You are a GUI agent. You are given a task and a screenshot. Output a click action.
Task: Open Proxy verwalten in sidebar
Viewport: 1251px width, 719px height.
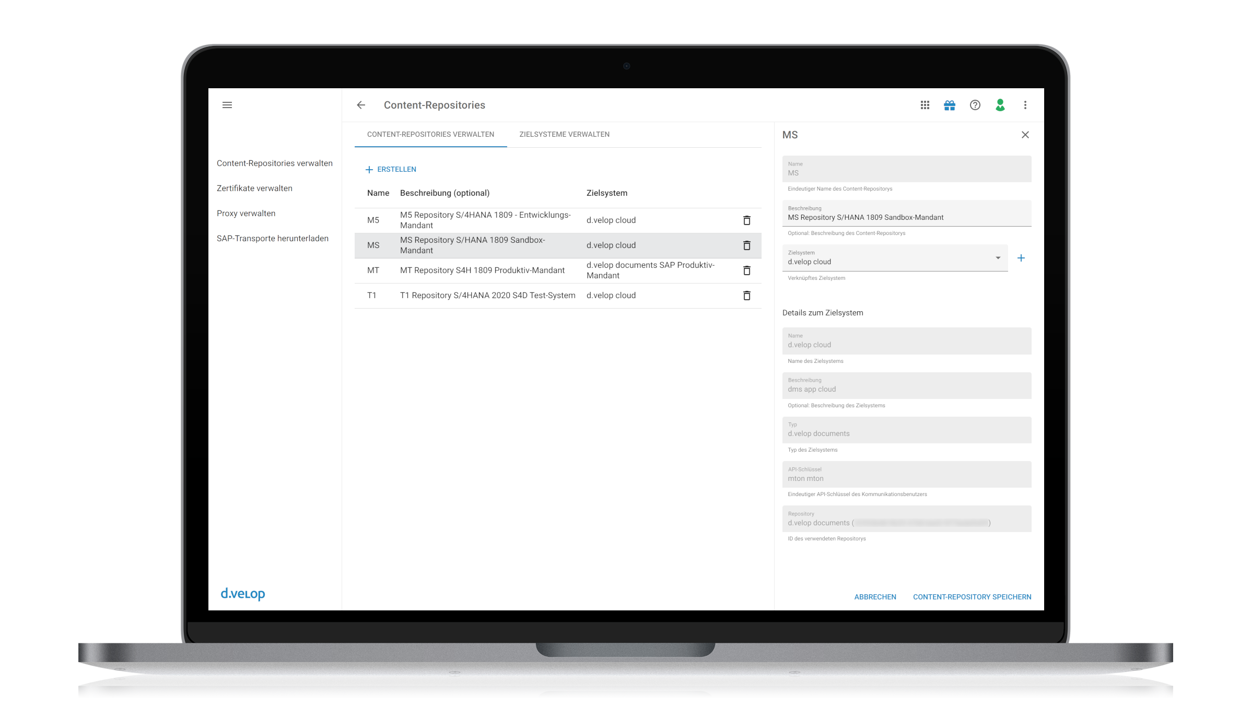[246, 214]
